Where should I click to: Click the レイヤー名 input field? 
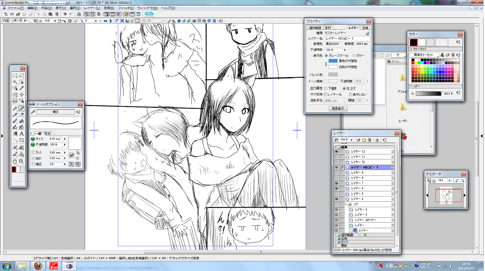click(x=347, y=39)
